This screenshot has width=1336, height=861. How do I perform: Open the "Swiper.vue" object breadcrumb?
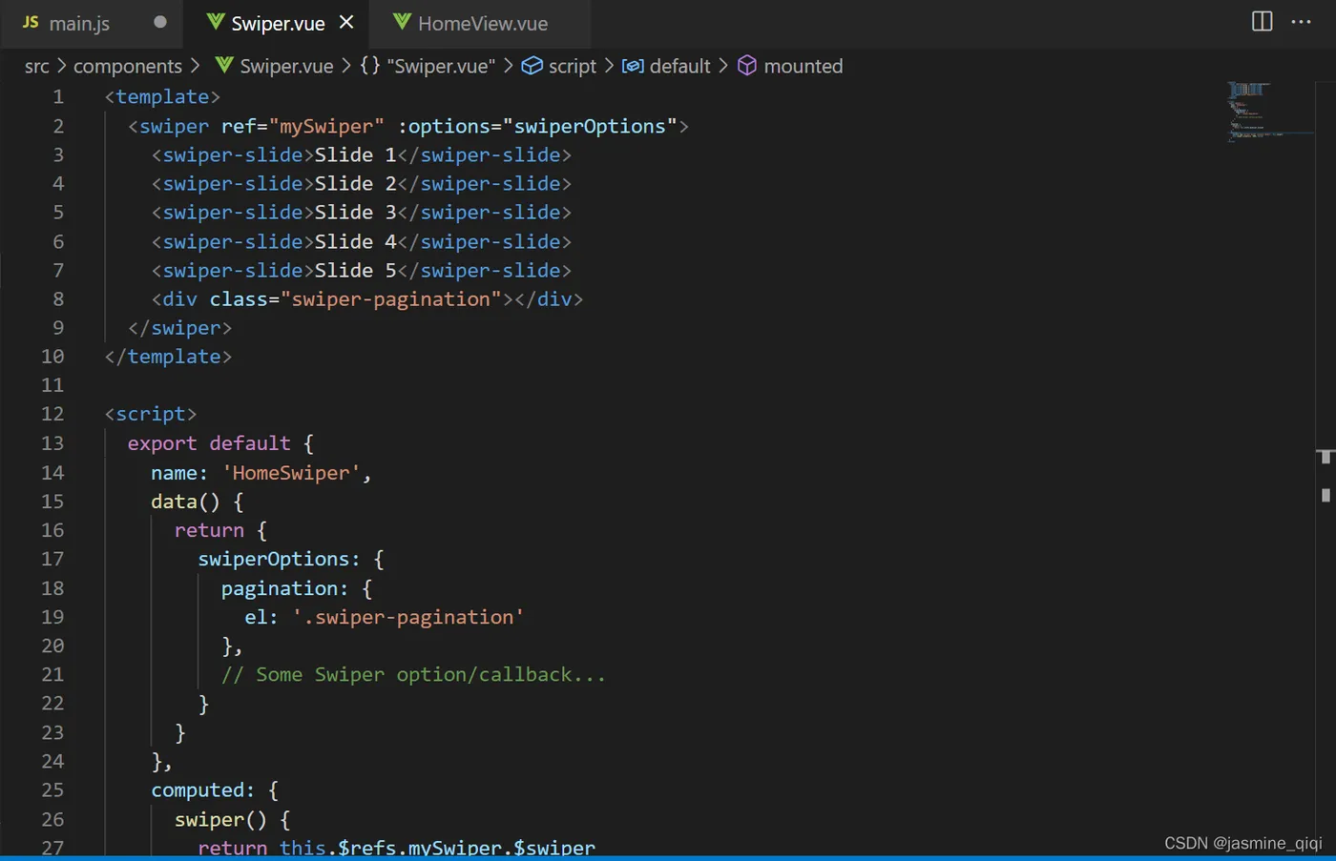(x=441, y=66)
